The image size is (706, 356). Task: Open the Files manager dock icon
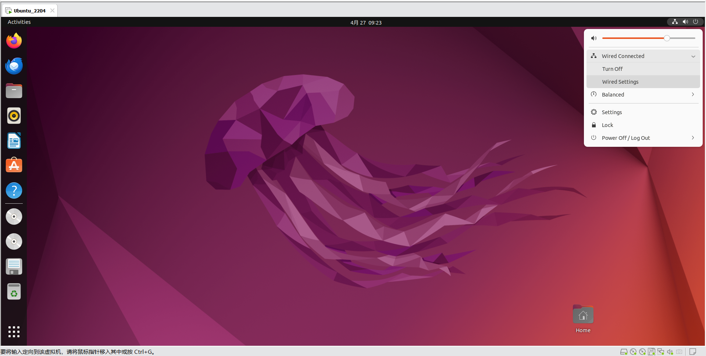click(14, 91)
